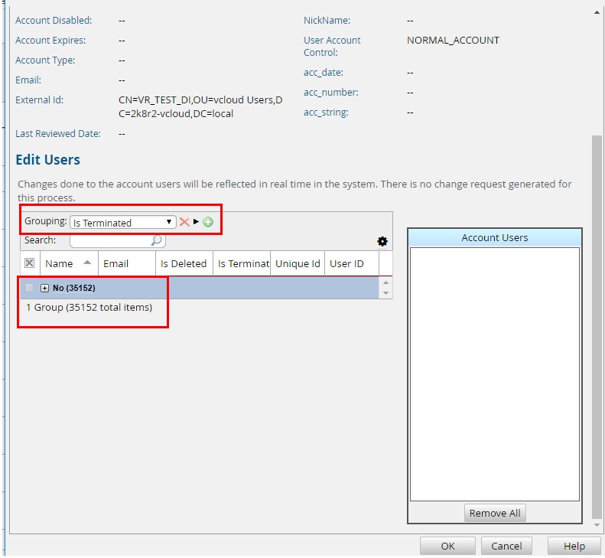Click the dialog vertical scrollbar
605x558 pixels.
point(597,306)
